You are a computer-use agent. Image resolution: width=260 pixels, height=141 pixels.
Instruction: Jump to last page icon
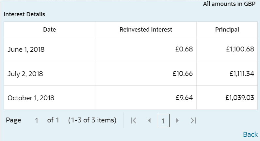(193, 120)
